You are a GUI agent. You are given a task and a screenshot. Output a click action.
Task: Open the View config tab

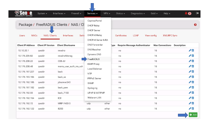click(x=151, y=36)
